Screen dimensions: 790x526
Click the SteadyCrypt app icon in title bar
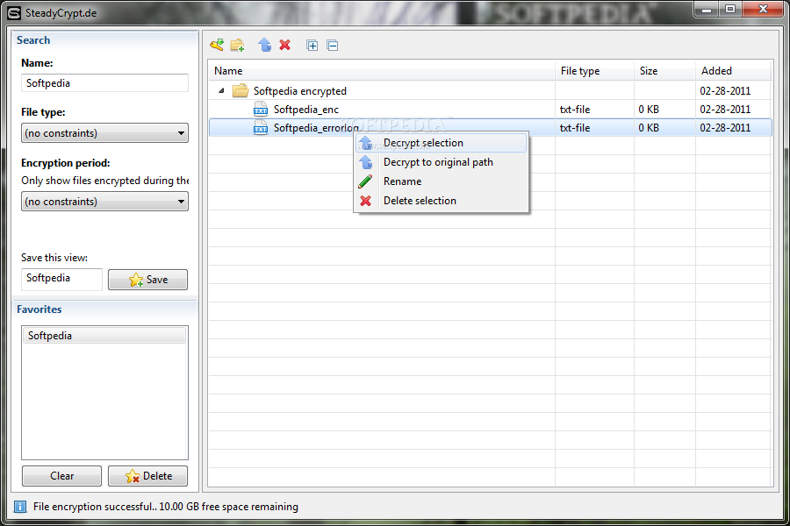[14, 12]
